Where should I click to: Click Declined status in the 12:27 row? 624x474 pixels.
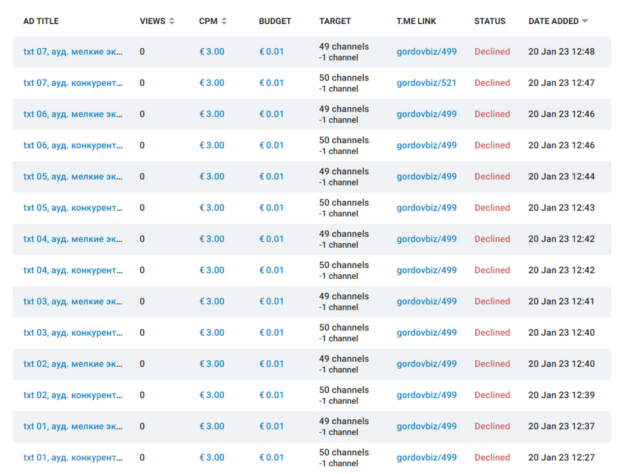(492, 457)
